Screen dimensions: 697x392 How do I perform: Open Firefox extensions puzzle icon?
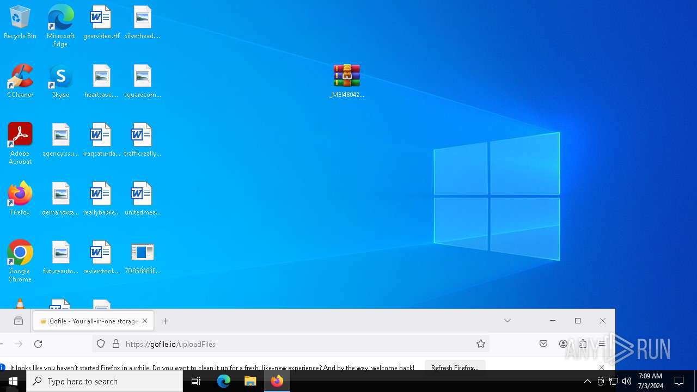583,344
